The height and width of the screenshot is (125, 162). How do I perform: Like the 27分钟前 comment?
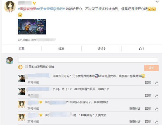click(x=157, y=122)
